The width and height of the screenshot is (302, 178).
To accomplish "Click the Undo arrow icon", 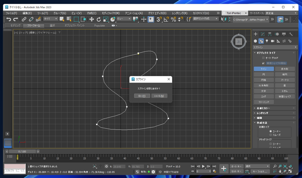I will 8,19.
